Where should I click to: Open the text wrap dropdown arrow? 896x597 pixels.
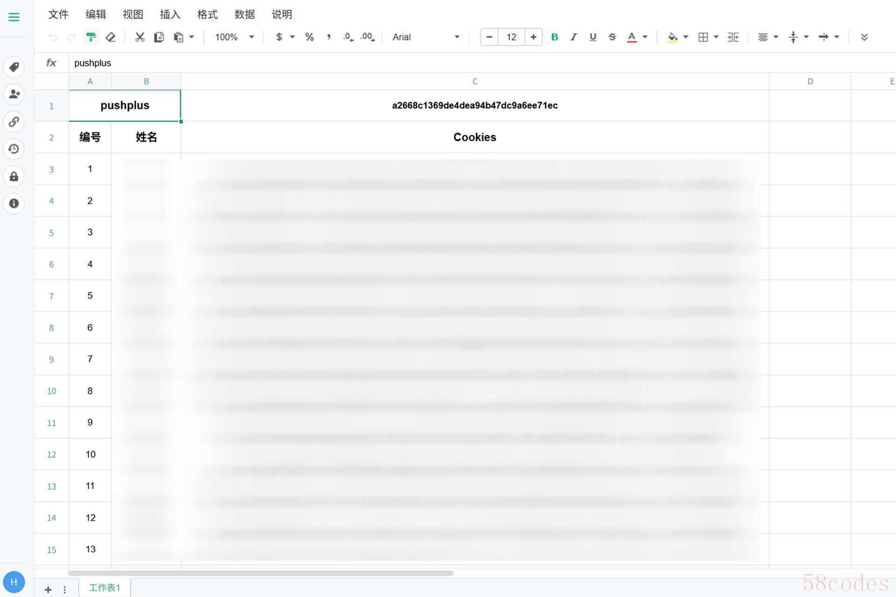pos(837,37)
